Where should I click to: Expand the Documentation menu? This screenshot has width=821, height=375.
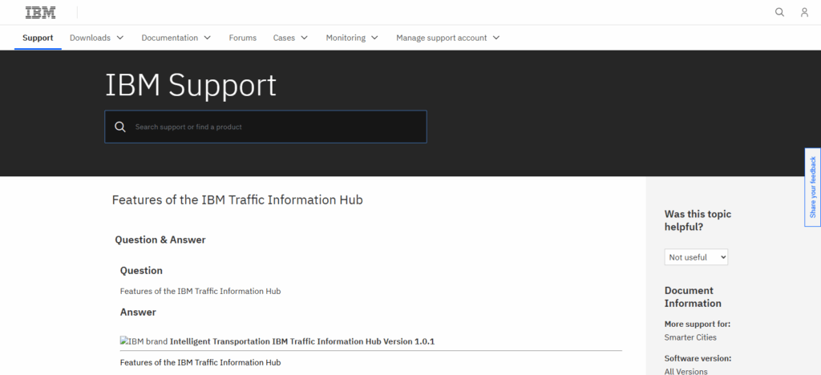pos(176,38)
